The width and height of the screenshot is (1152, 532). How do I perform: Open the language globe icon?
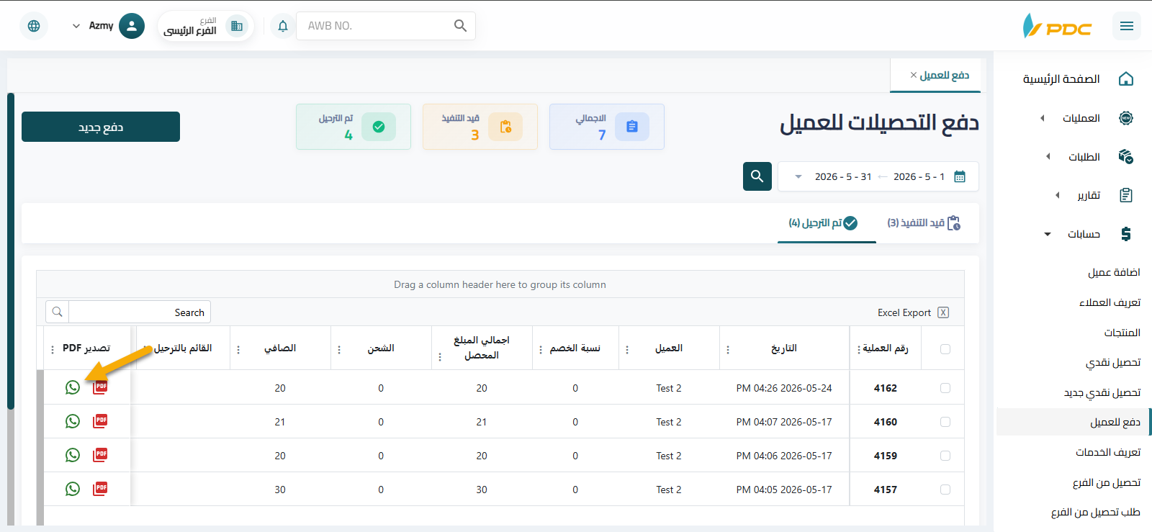[34, 26]
